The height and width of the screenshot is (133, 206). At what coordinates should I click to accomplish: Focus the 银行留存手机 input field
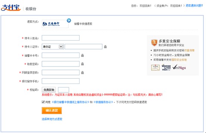tap(61, 81)
